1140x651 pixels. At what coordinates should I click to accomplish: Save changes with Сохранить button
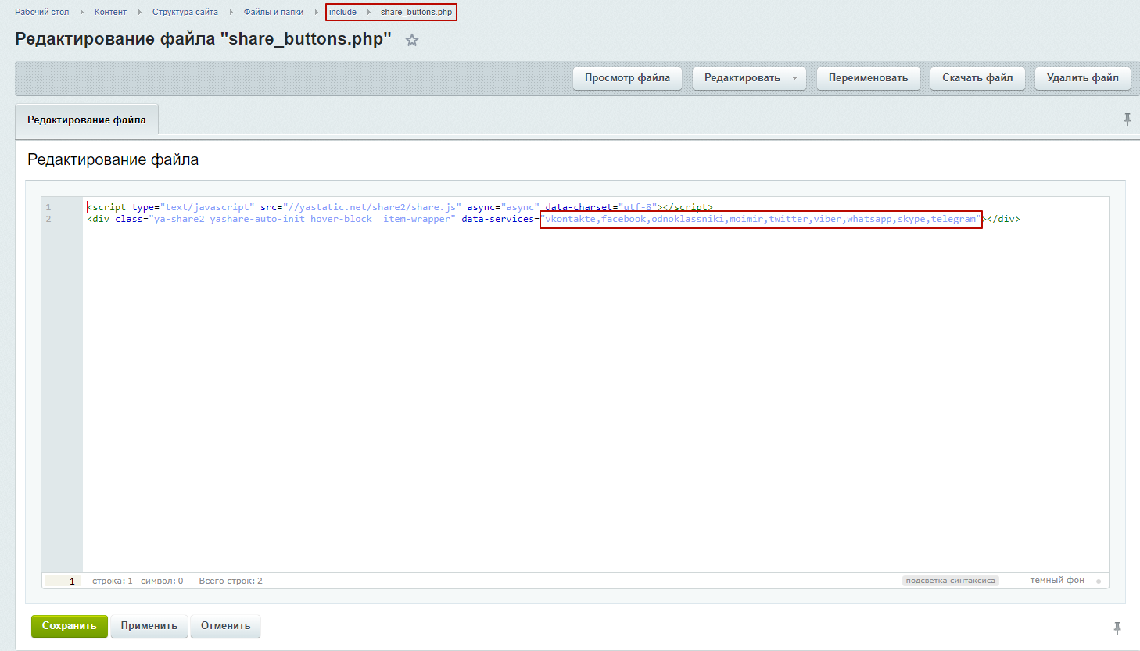click(70, 626)
